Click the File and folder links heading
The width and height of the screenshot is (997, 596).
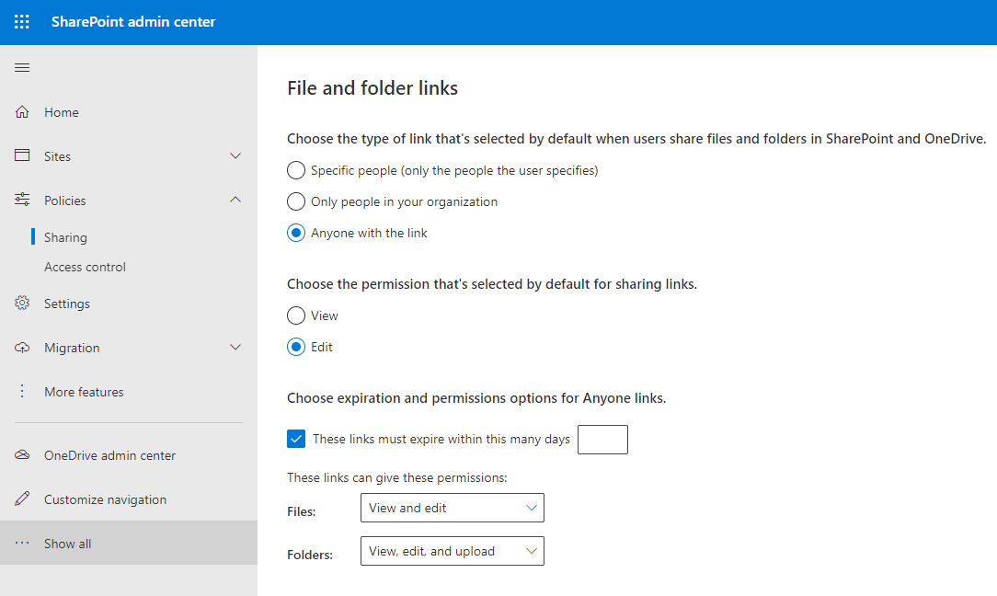(372, 87)
